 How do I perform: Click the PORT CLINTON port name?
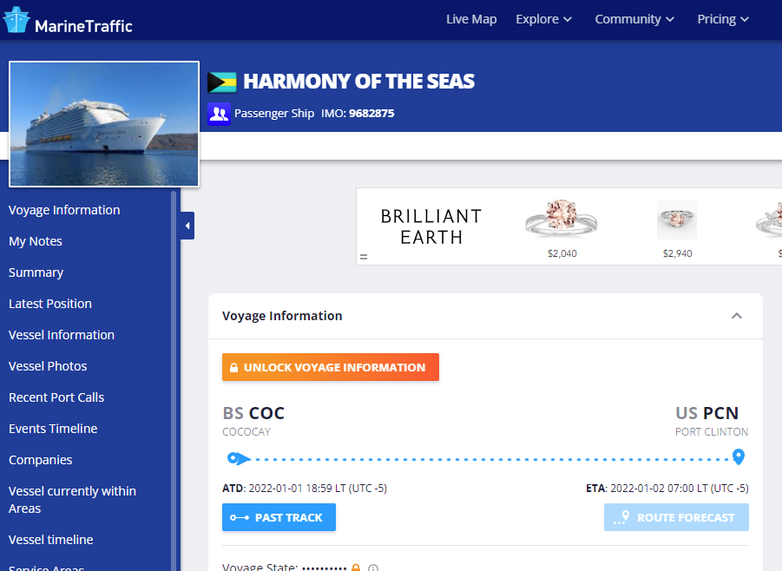tap(712, 432)
